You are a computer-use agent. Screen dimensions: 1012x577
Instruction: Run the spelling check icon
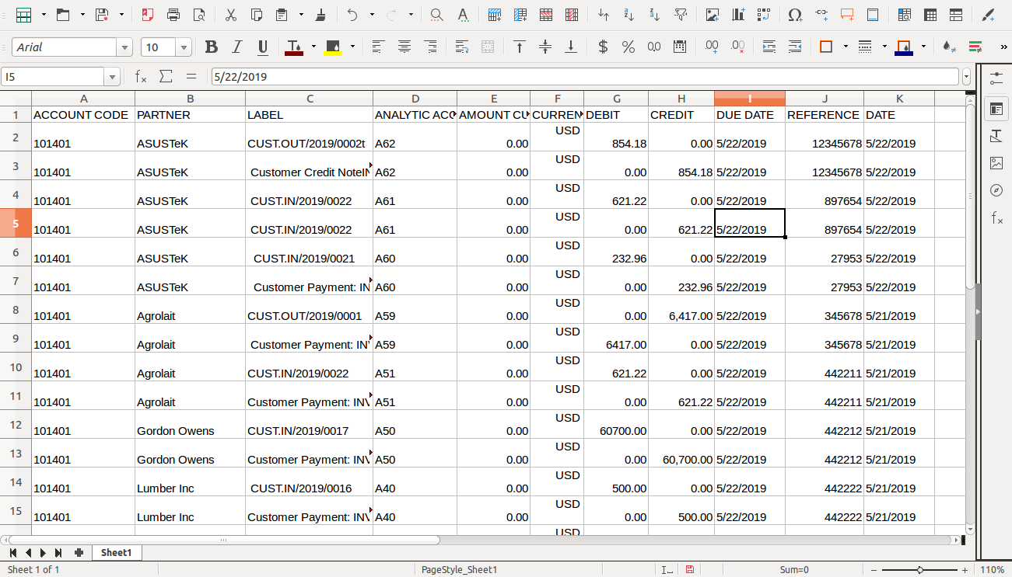pyautogui.click(x=463, y=15)
